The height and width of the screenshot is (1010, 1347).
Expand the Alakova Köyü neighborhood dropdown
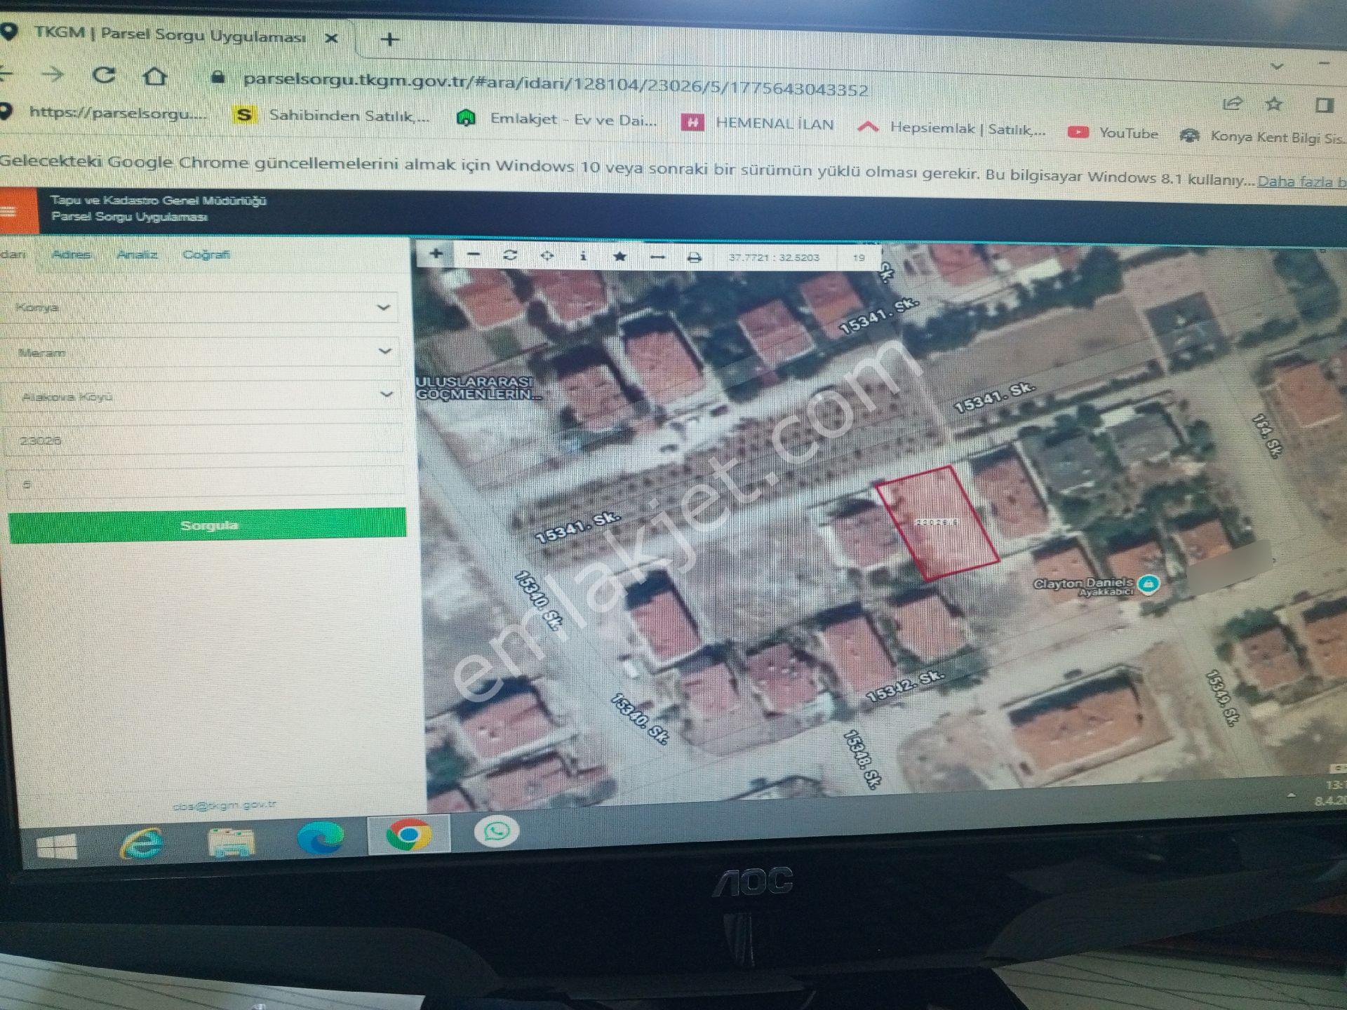pyautogui.click(x=202, y=396)
